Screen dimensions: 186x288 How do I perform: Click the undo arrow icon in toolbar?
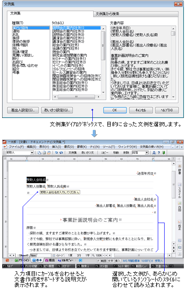click(56, 153)
